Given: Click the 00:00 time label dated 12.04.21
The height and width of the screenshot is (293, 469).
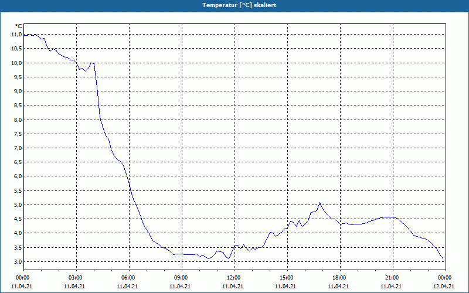Looking at the screenshot, I should pos(444,278).
